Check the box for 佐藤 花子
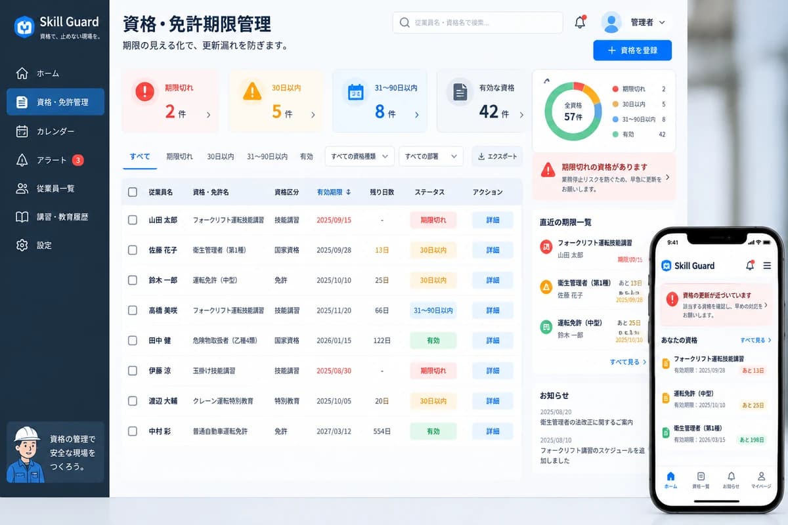The width and height of the screenshot is (788, 525). coord(133,250)
